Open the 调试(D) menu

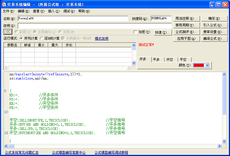(x=69, y=11)
